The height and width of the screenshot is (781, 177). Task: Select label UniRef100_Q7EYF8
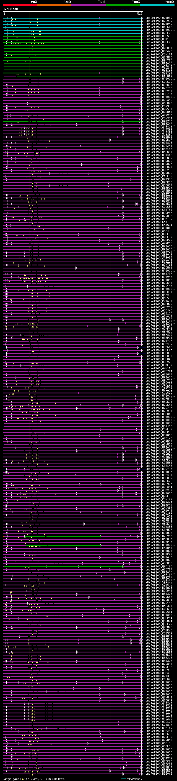coord(159,88)
